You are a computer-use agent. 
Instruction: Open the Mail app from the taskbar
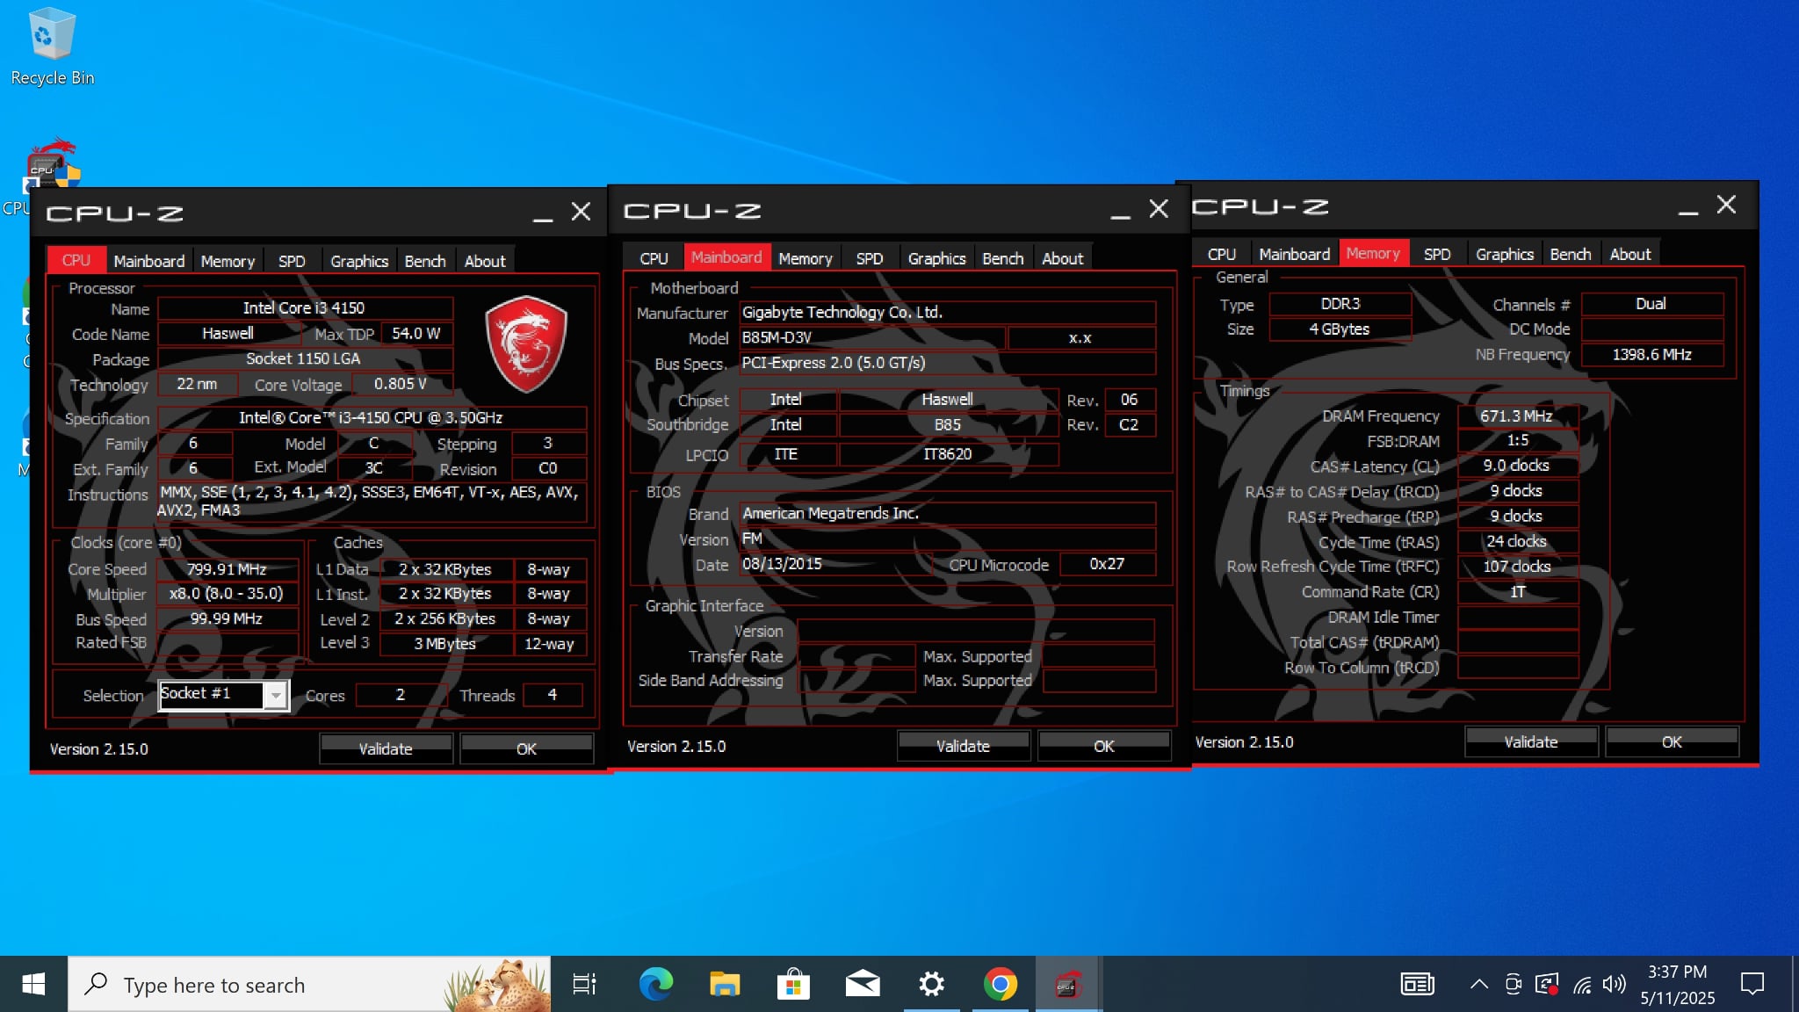[x=863, y=985]
